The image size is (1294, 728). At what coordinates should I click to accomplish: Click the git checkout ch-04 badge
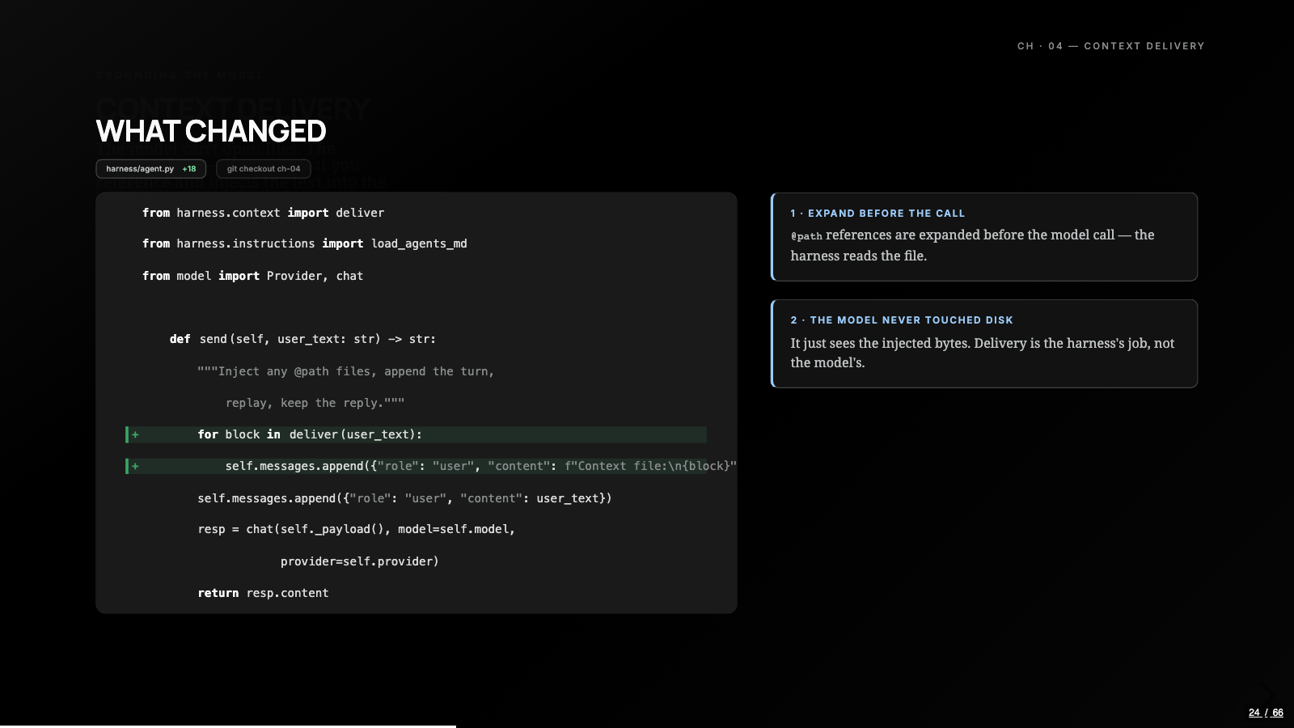point(264,169)
